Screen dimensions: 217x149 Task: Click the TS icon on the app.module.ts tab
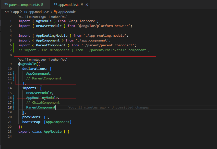(56, 5)
